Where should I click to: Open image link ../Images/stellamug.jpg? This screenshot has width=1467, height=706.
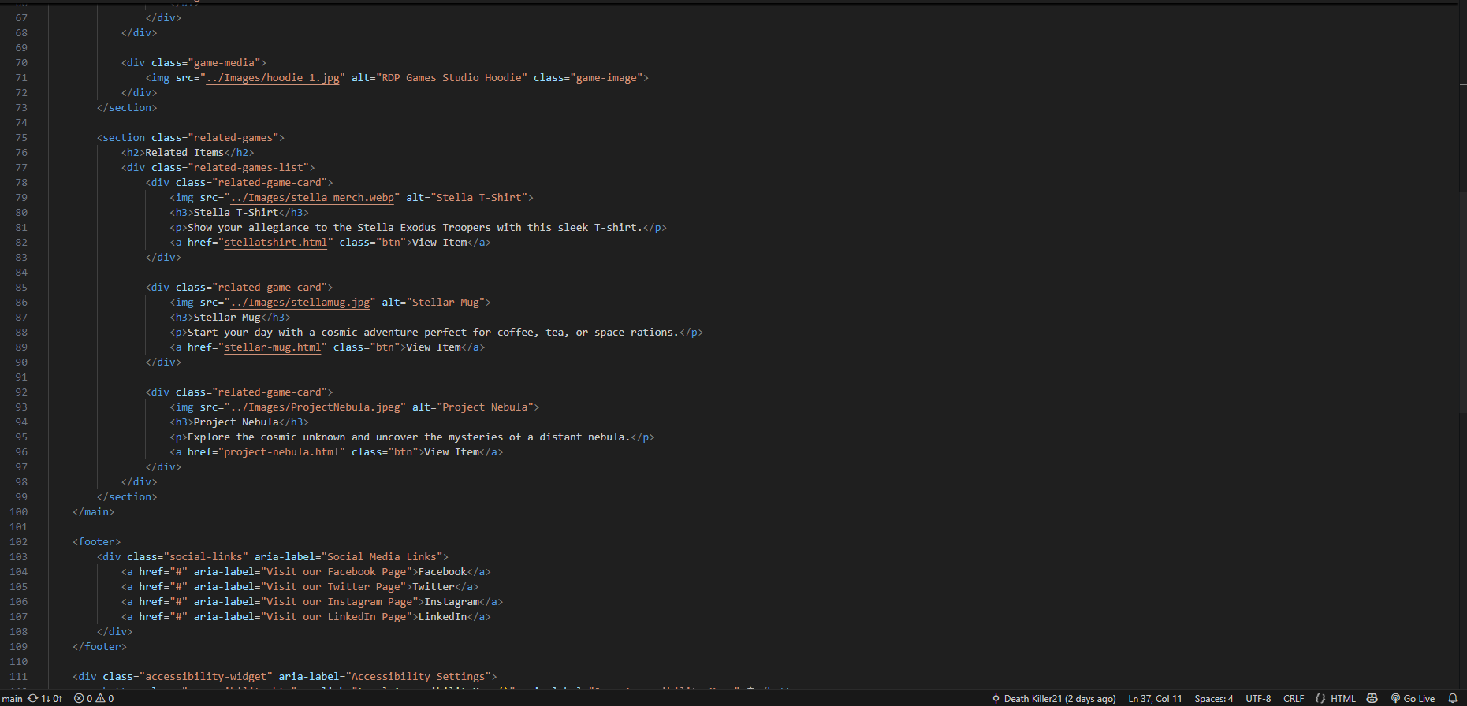[x=300, y=303]
